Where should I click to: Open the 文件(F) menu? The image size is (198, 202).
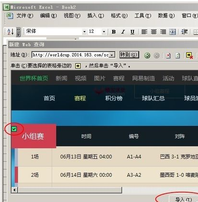(25, 16)
